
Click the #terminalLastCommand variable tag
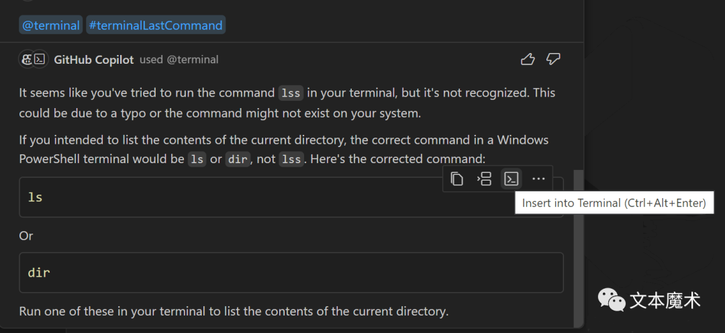156,25
